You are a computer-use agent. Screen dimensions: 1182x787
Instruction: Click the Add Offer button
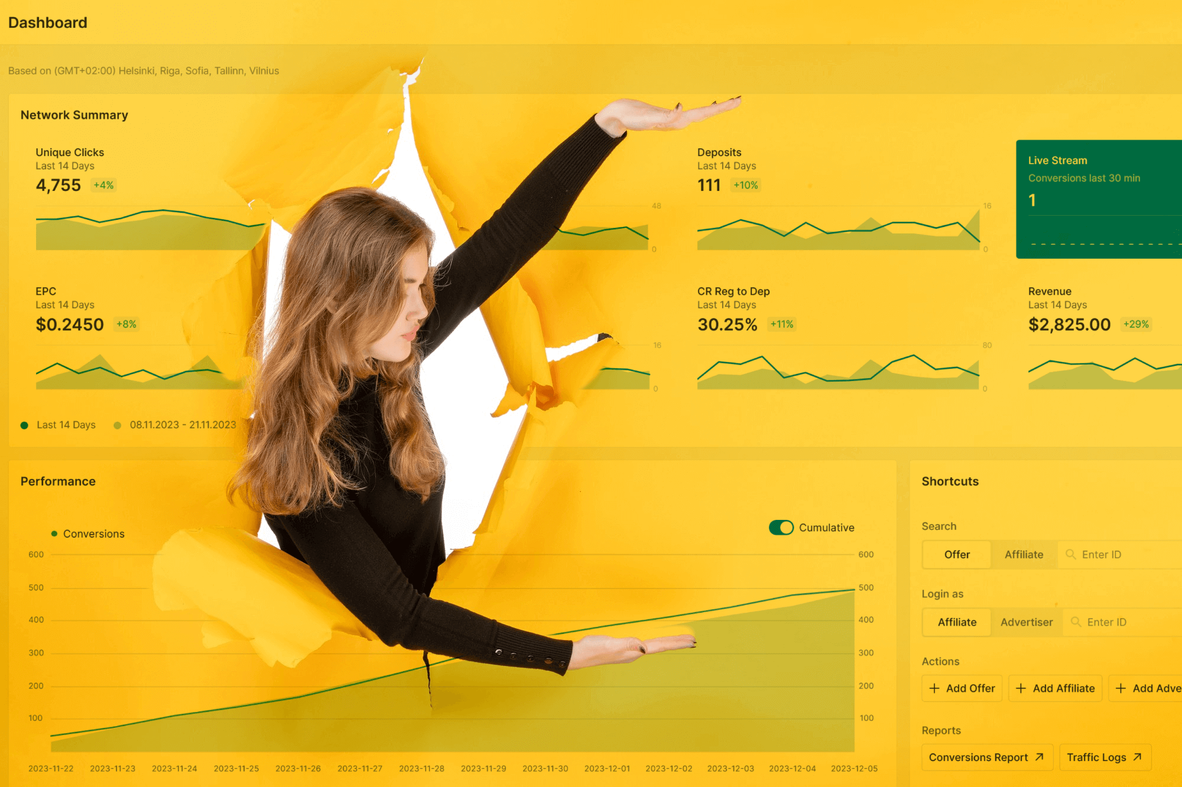959,687
